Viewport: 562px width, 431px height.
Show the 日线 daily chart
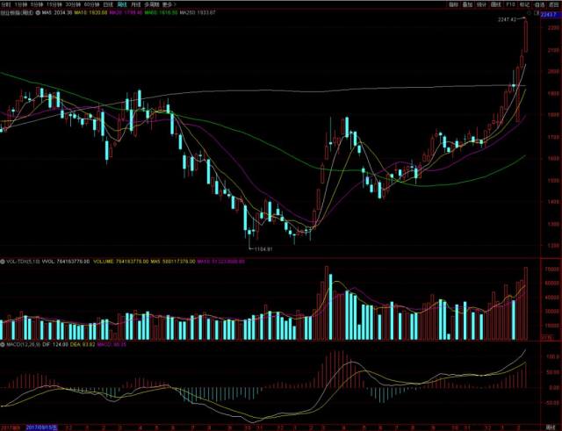coord(125,4)
